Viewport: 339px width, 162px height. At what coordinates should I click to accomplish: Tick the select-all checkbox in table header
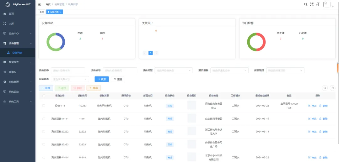coord(44,96)
